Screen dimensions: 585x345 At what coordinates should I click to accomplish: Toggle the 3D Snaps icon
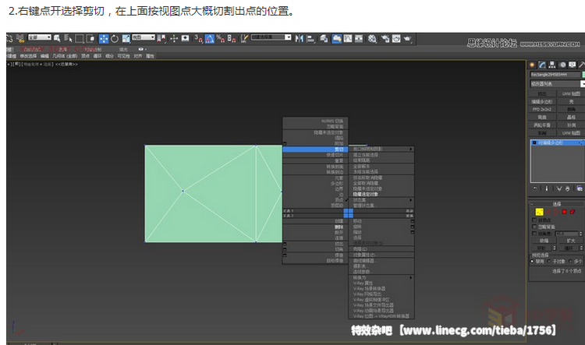[x=198, y=38]
